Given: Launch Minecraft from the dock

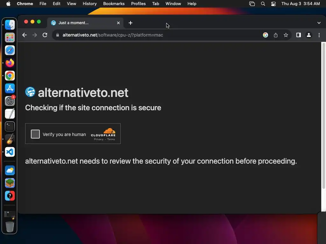Looking at the screenshot, I should click(10, 183).
